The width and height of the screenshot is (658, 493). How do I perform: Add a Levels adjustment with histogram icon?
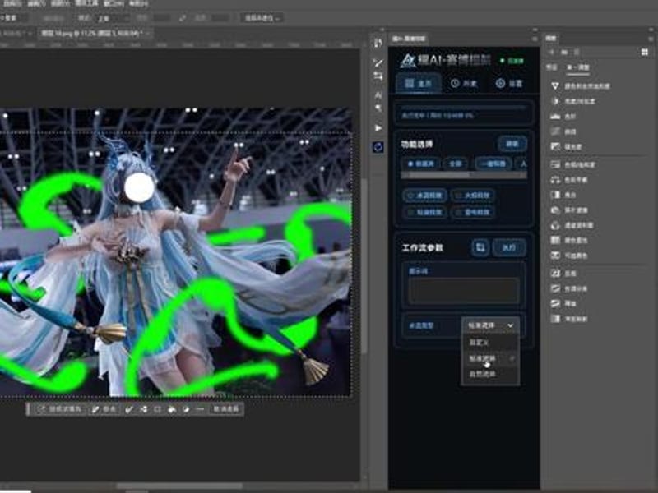(563, 117)
